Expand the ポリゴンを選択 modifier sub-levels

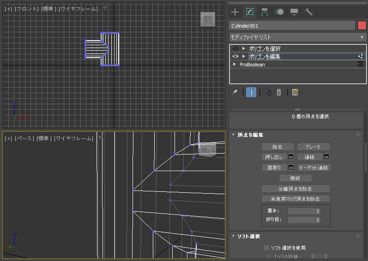(244, 48)
